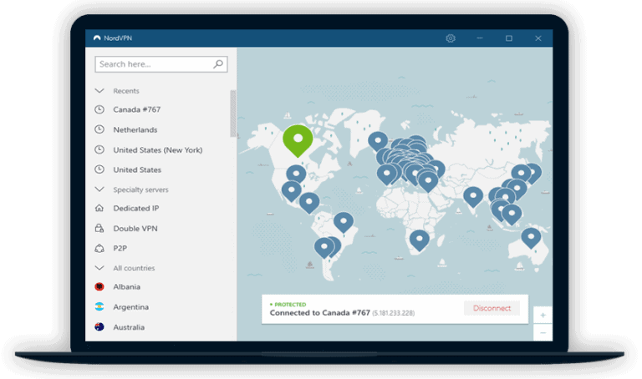Click the Albania flag icon

pos(99,286)
